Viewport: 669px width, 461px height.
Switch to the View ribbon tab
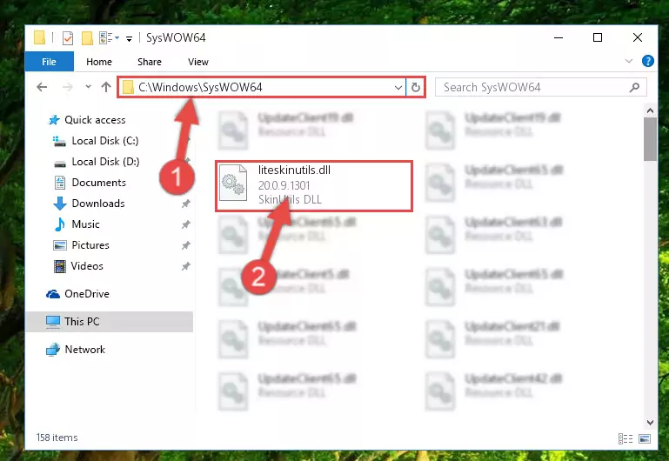(x=198, y=62)
